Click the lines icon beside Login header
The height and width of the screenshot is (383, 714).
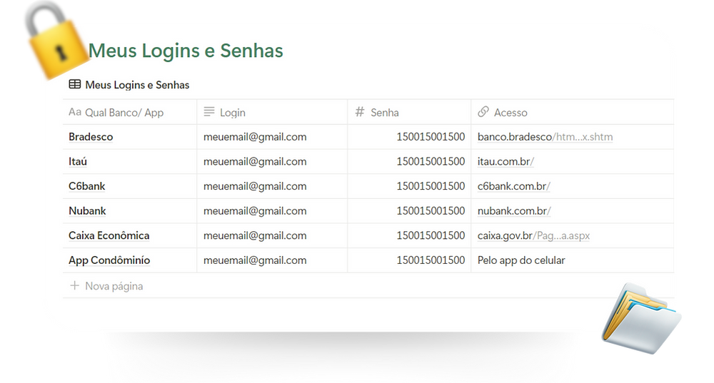(x=209, y=112)
